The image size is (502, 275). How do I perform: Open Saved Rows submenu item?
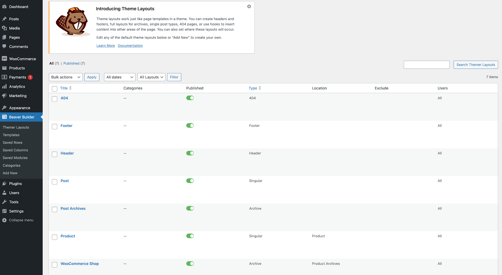click(x=13, y=142)
